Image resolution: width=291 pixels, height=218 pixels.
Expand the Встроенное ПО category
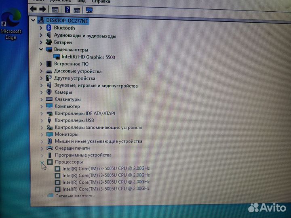[41, 64]
